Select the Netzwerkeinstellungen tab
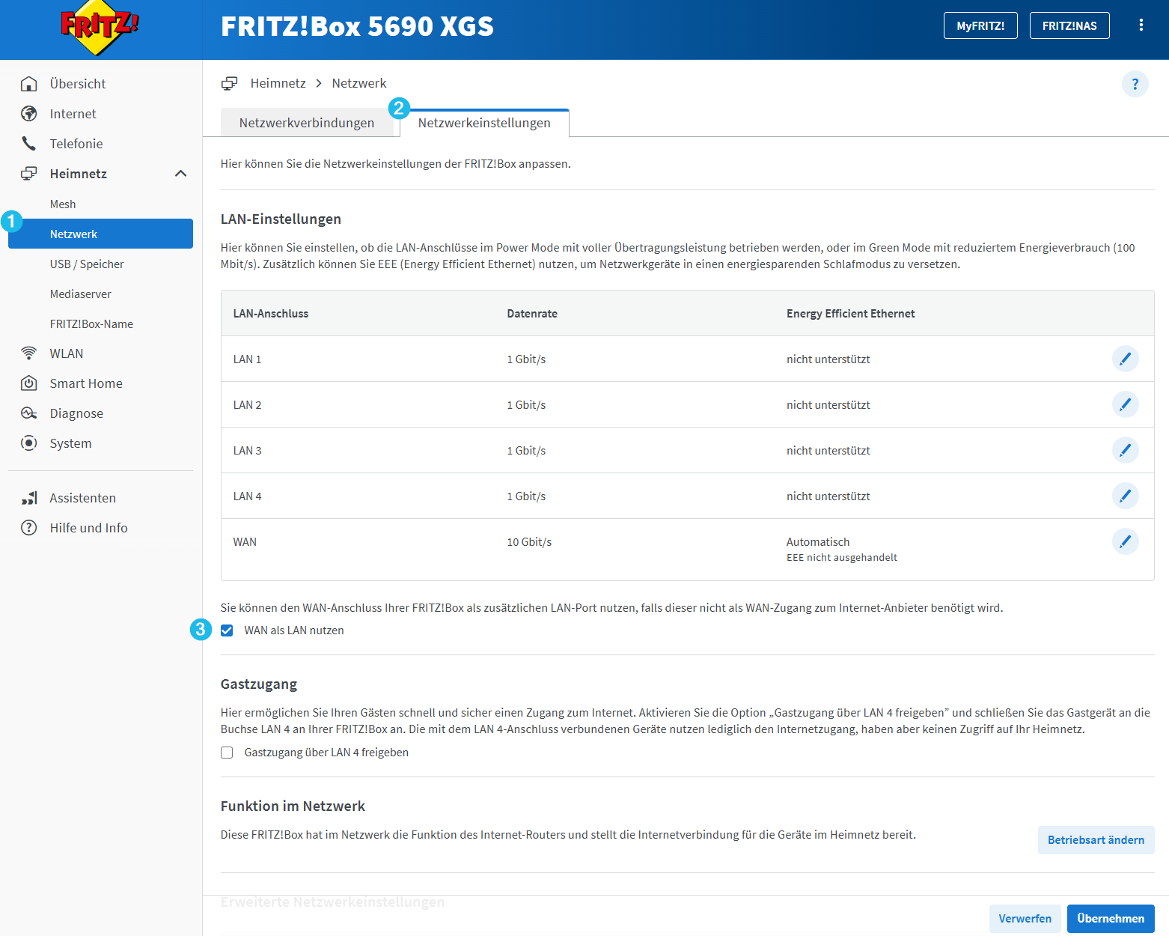This screenshot has height=936, width=1169. pos(484,123)
